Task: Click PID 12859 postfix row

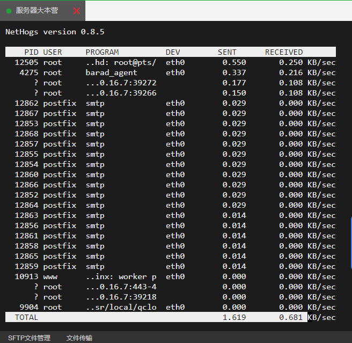Action: click(x=171, y=266)
